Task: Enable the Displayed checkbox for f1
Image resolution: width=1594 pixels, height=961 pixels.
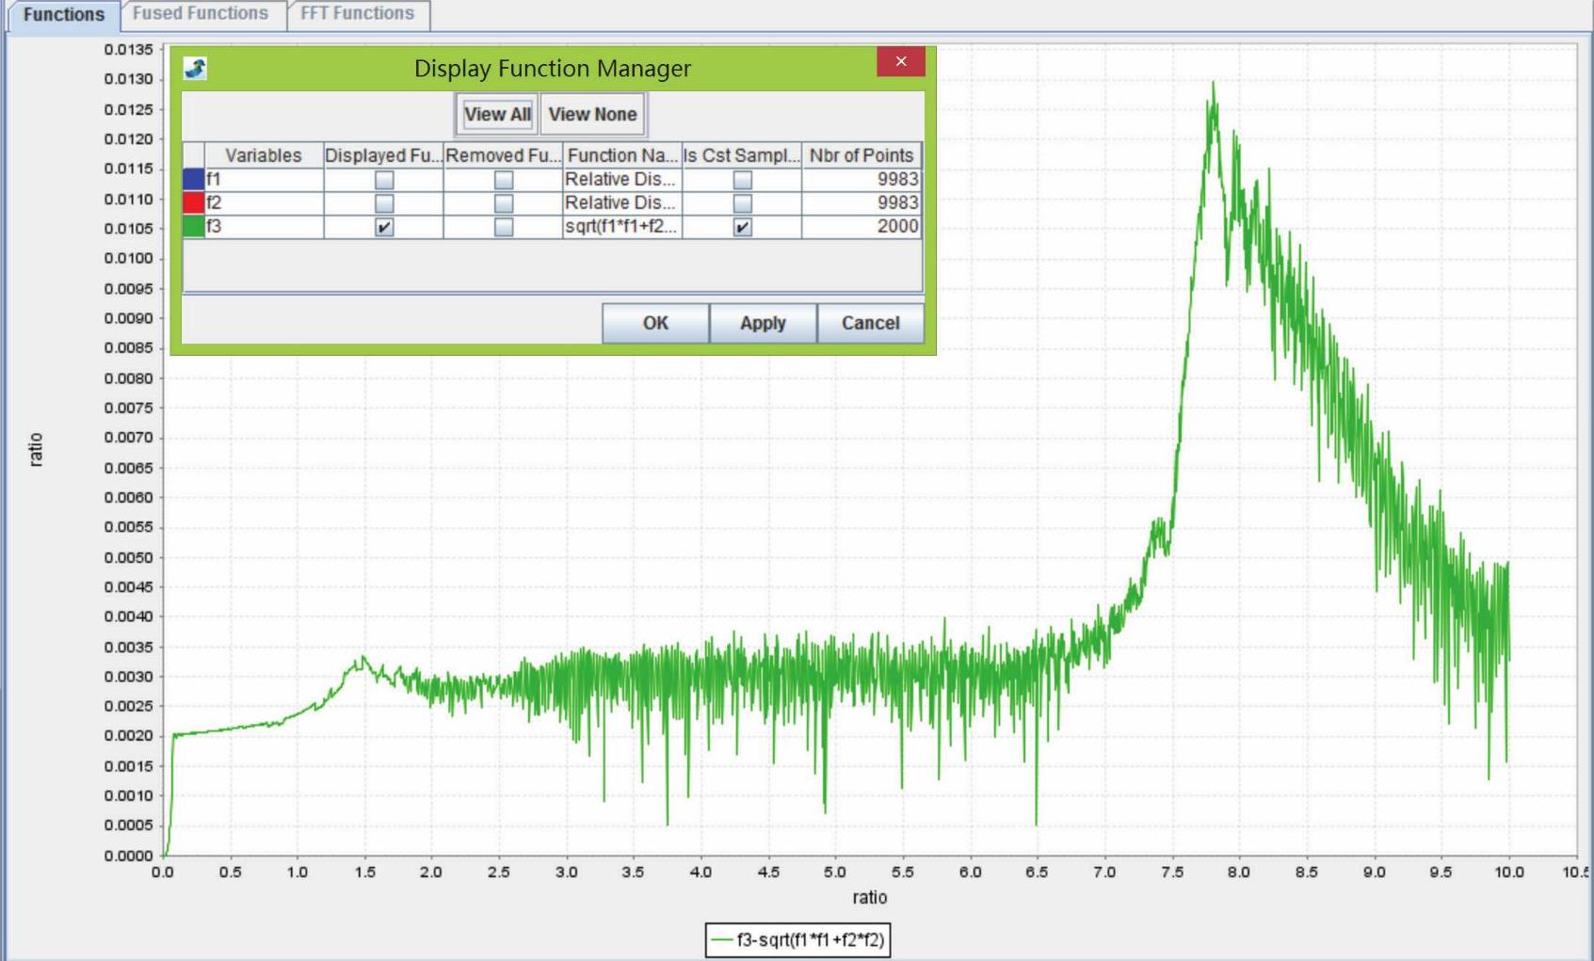Action: 384,180
